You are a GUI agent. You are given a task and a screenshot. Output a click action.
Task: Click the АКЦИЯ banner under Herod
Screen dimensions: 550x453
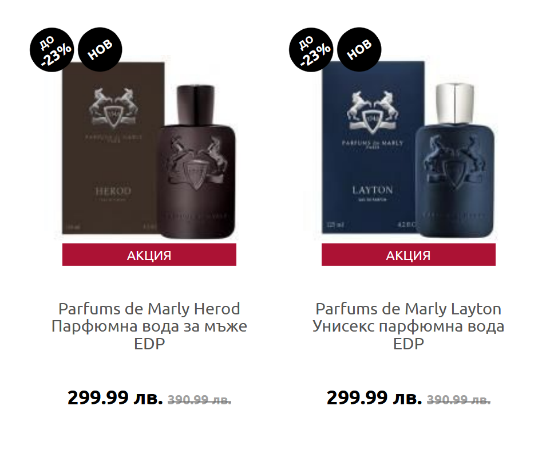[149, 255]
